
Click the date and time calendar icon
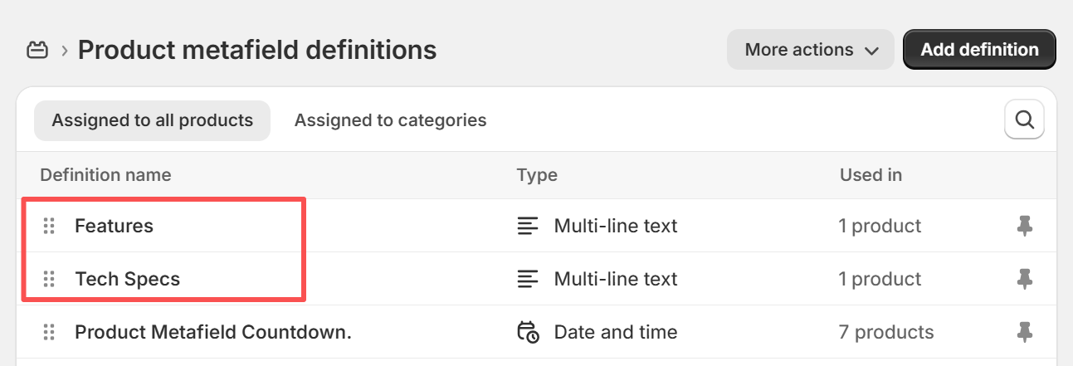coord(528,332)
